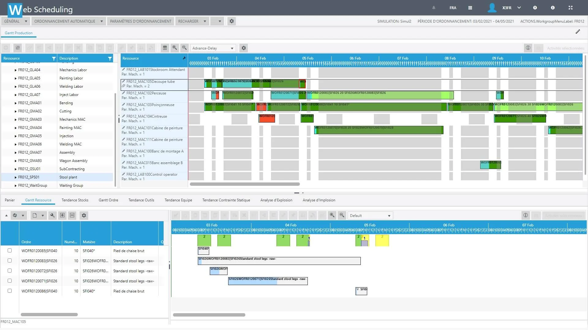Check the checkbox for order WOFR0120085|SFI040
This screenshot has height=330, width=588.
pyautogui.click(x=10, y=251)
